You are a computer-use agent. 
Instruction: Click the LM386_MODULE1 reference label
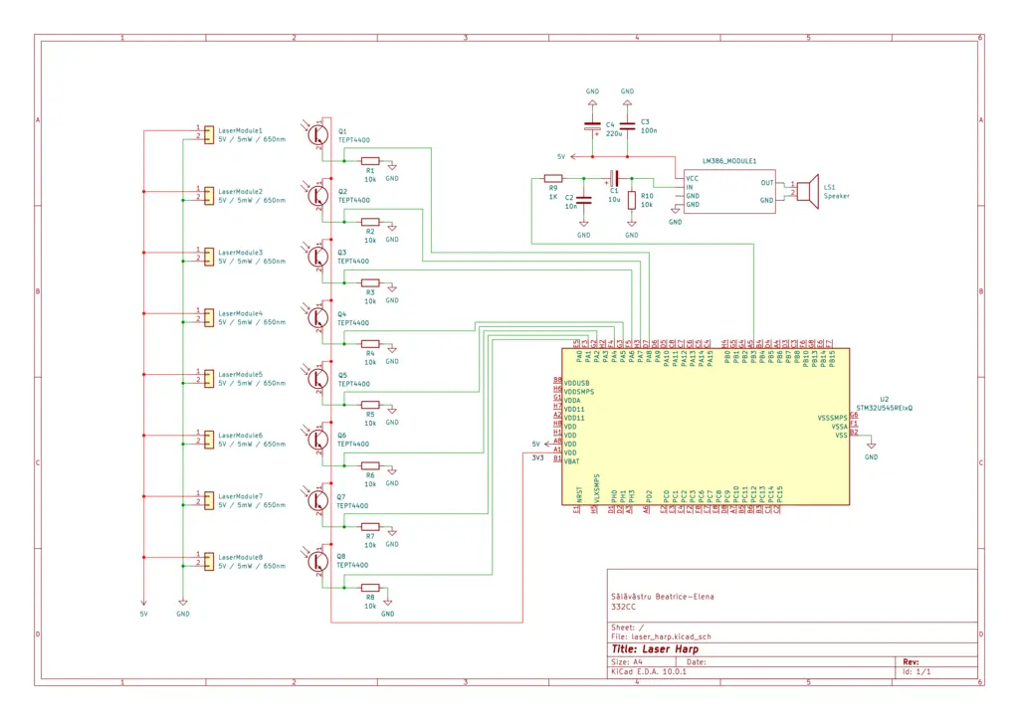click(x=729, y=161)
